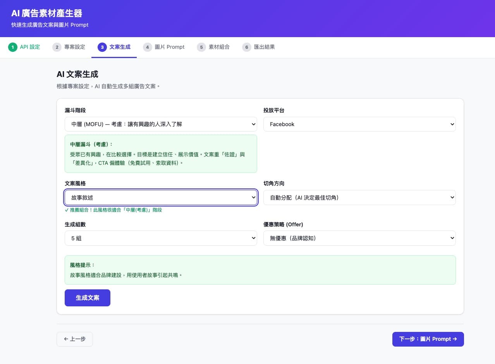Screen dimensions: 495x364
Task: Open the 投放平台 platform dropdown showing Facebook
Action: (359, 124)
